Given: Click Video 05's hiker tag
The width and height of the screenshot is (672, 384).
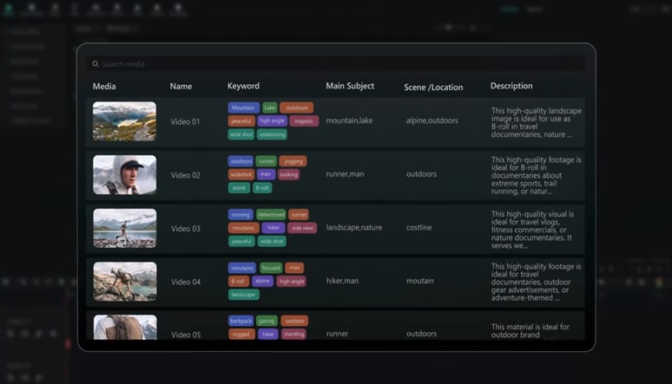Looking at the screenshot, I should pyautogui.click(x=268, y=334).
